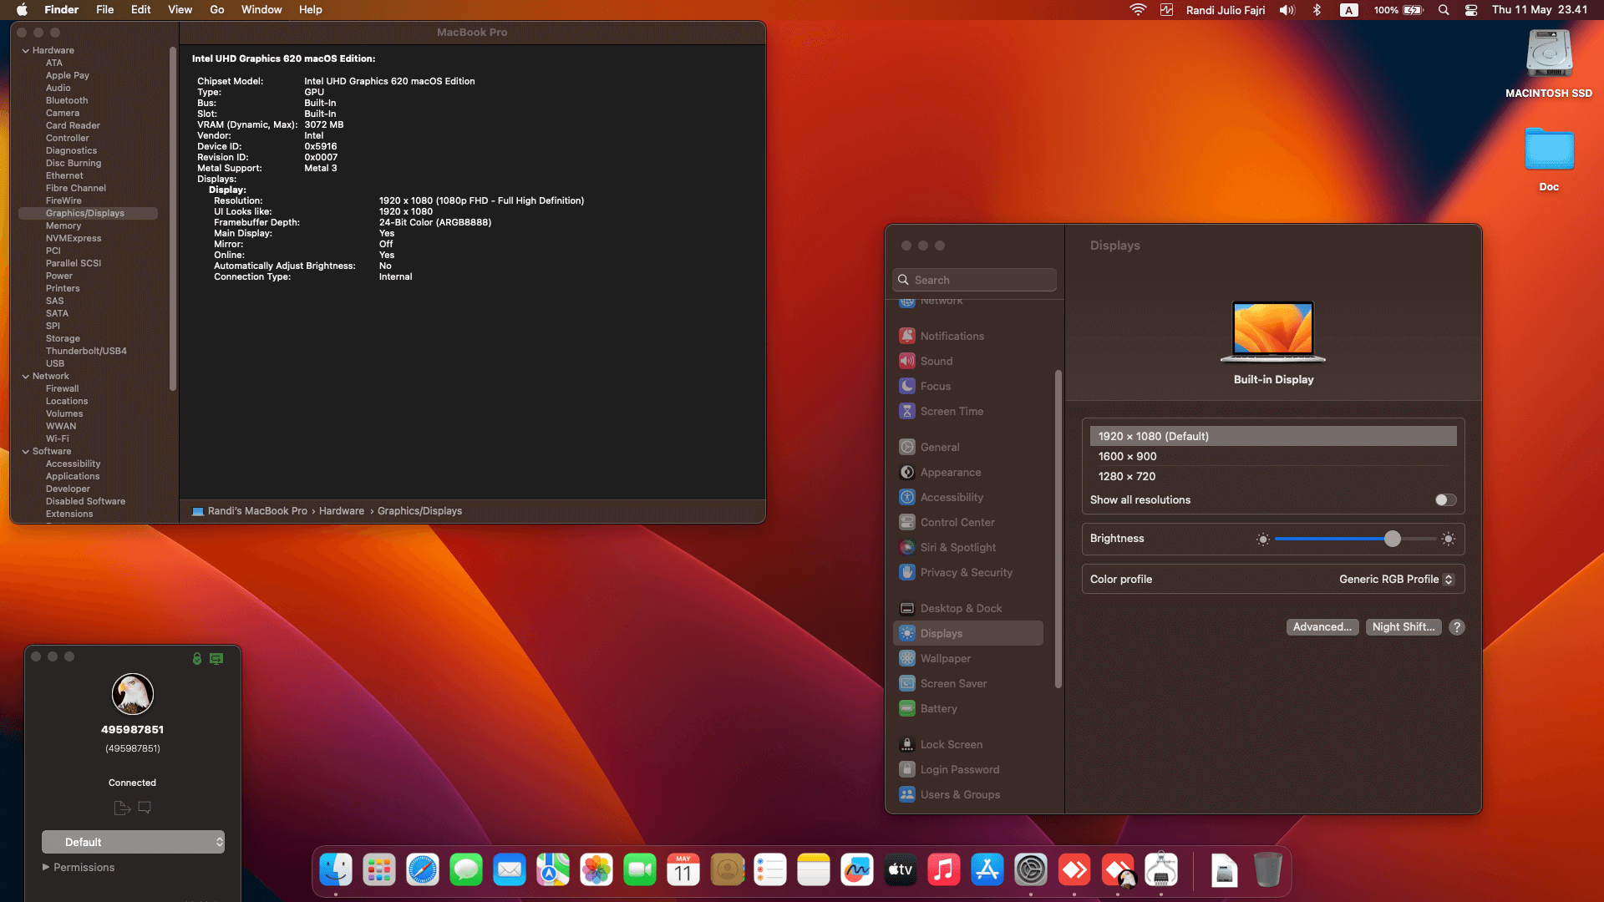The width and height of the screenshot is (1604, 902).
Task: Open the Calendar app in the Dock
Action: (683, 870)
